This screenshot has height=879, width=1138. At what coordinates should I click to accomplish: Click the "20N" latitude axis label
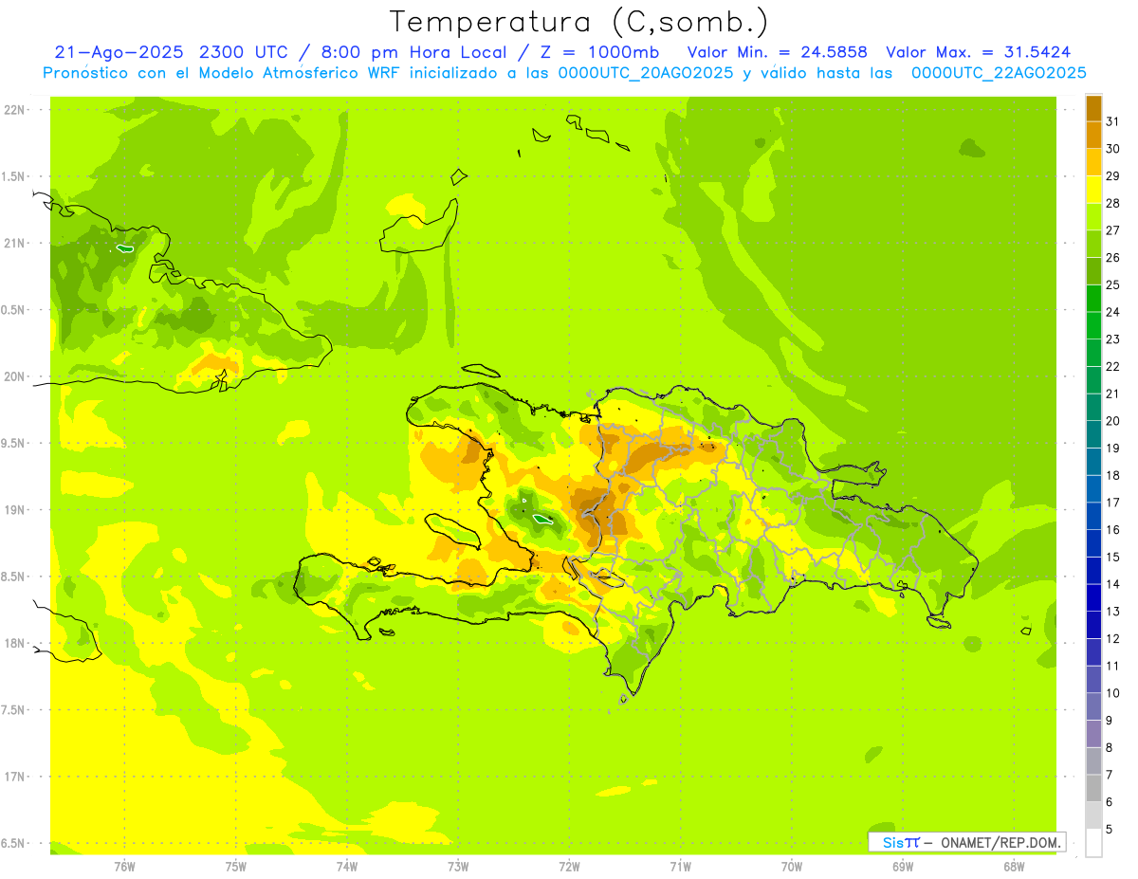pos(14,376)
